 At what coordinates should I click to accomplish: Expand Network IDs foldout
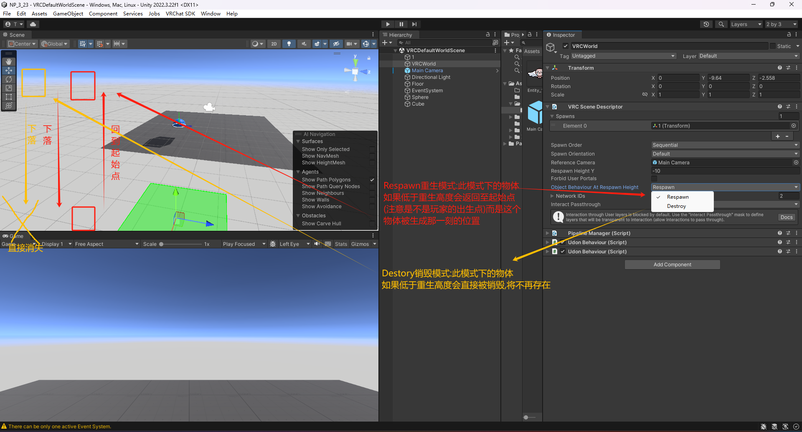pyautogui.click(x=552, y=196)
